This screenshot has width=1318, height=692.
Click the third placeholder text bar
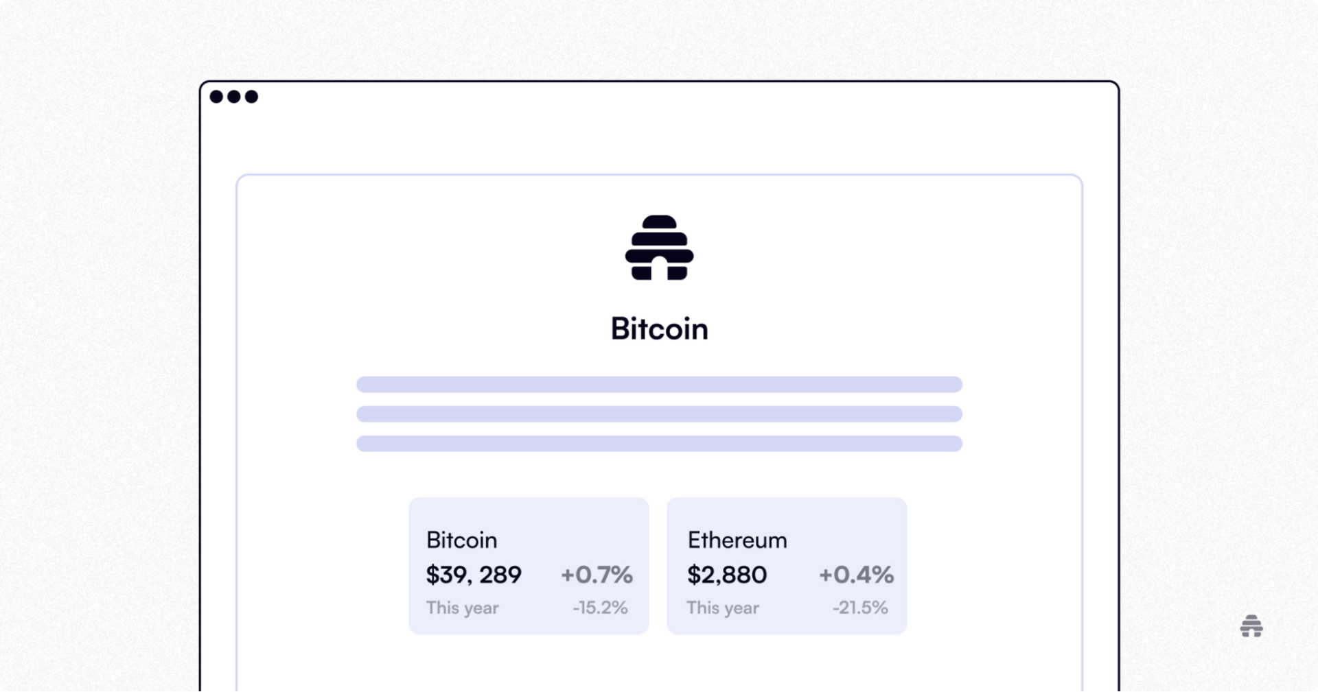(x=659, y=443)
